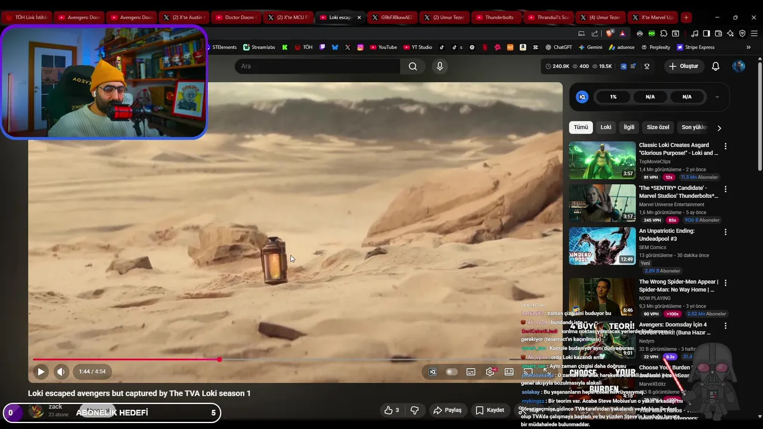Screen dimensions: 763x429
Task: Open options menu for Avengers Doomsday video
Action: [x=725, y=326]
